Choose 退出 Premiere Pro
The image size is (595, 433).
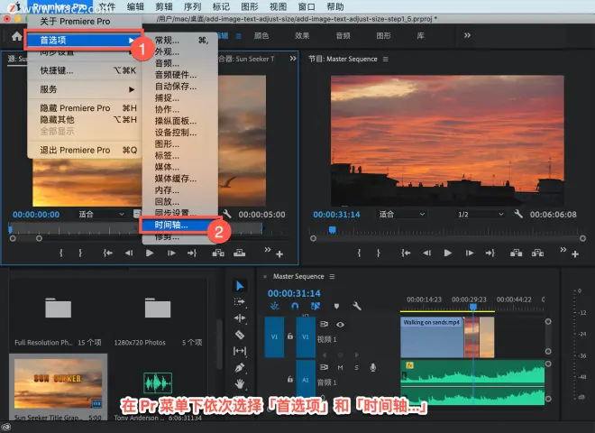(75, 150)
